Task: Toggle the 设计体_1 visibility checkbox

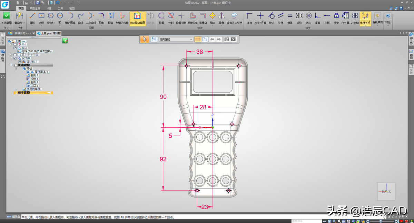Action: tap(20, 62)
